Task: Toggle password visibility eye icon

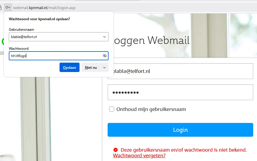Action: pos(104,56)
